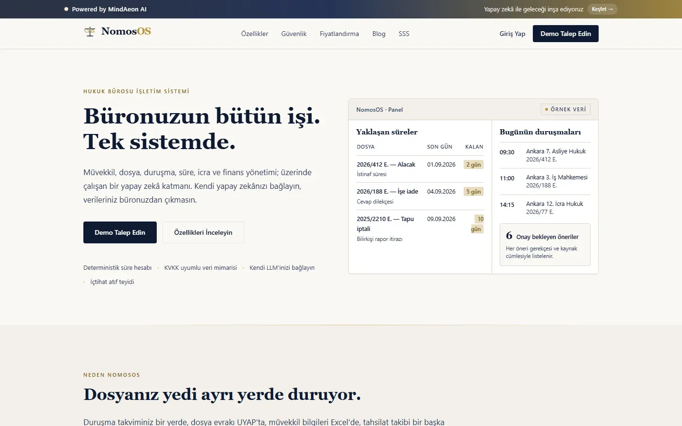Click the KALAN column header
The image size is (682, 426).
click(x=474, y=147)
